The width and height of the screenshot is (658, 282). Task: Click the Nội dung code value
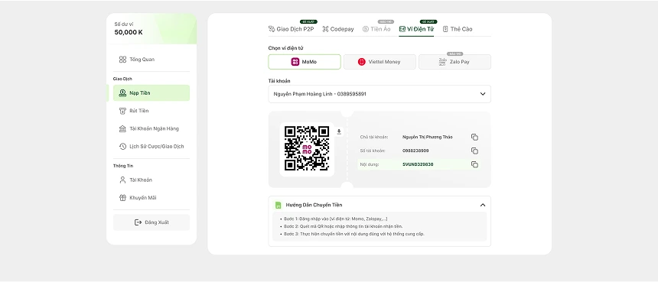coord(418,164)
